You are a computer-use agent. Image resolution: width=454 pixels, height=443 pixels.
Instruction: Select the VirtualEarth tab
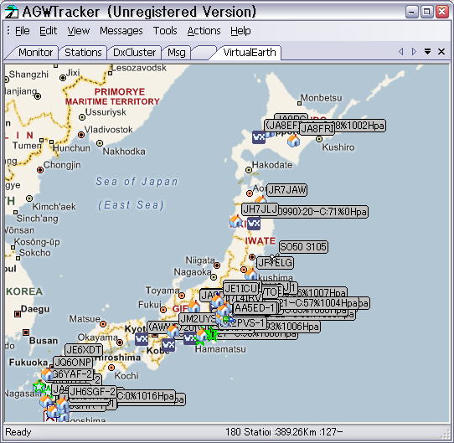click(x=249, y=53)
